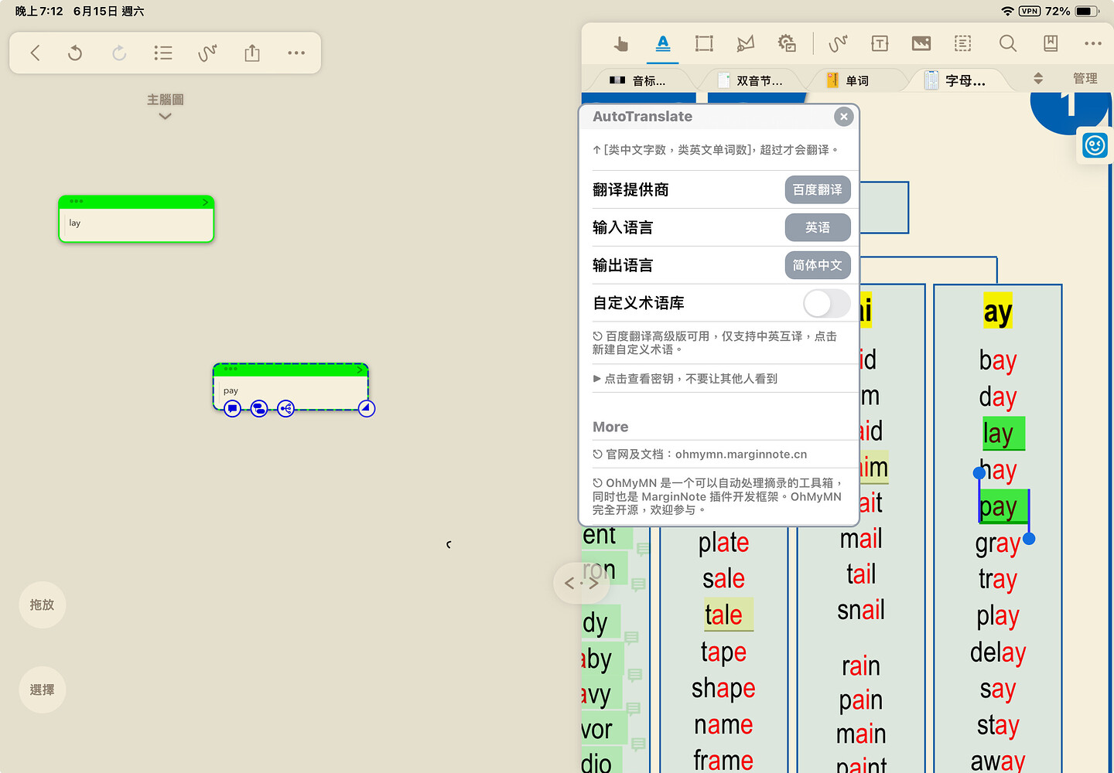This screenshot has width=1114, height=773.
Task: Activate the 選擇 select mode button
Action: coord(43,690)
